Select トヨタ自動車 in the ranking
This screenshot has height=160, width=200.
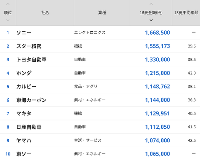(x=31, y=60)
